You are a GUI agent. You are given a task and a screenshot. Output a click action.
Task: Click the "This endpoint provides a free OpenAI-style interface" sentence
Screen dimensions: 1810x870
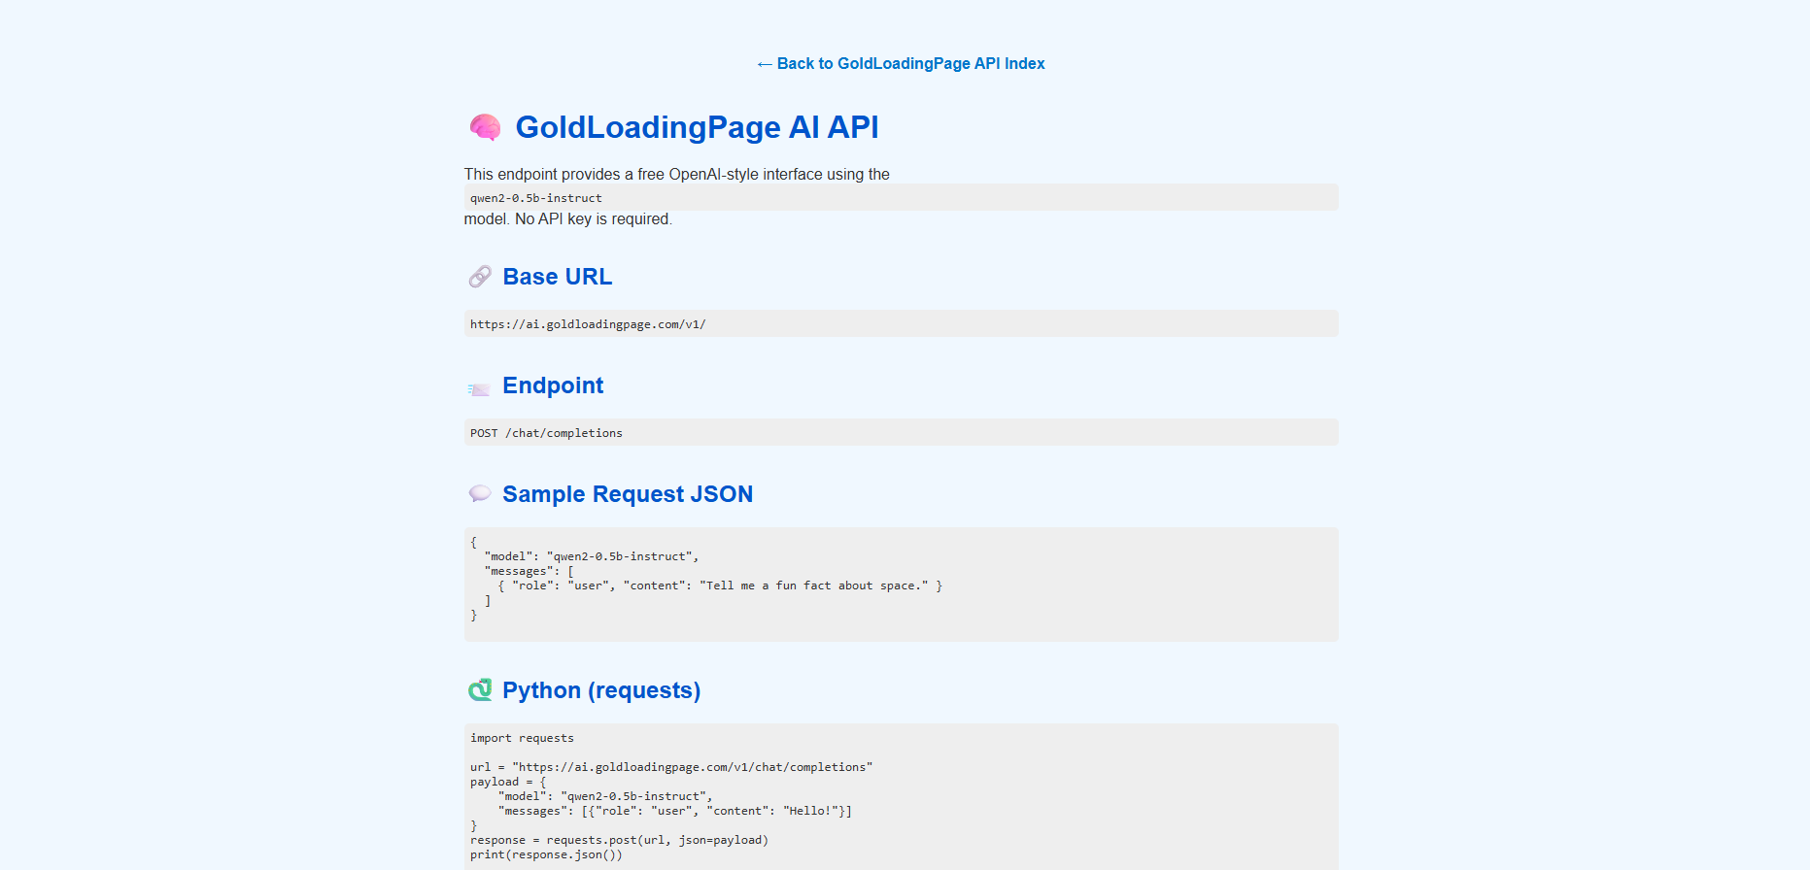click(x=677, y=174)
